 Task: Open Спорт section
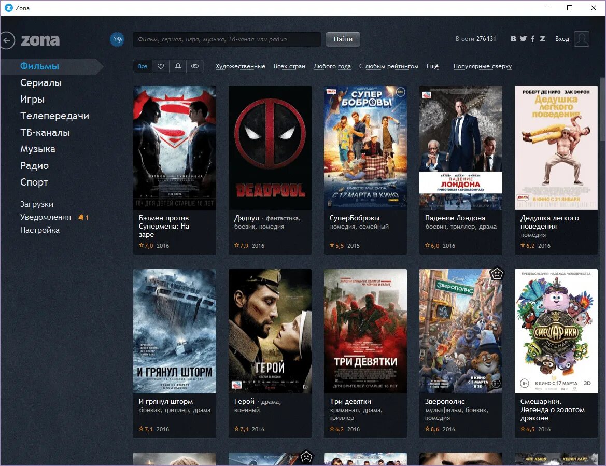point(34,182)
